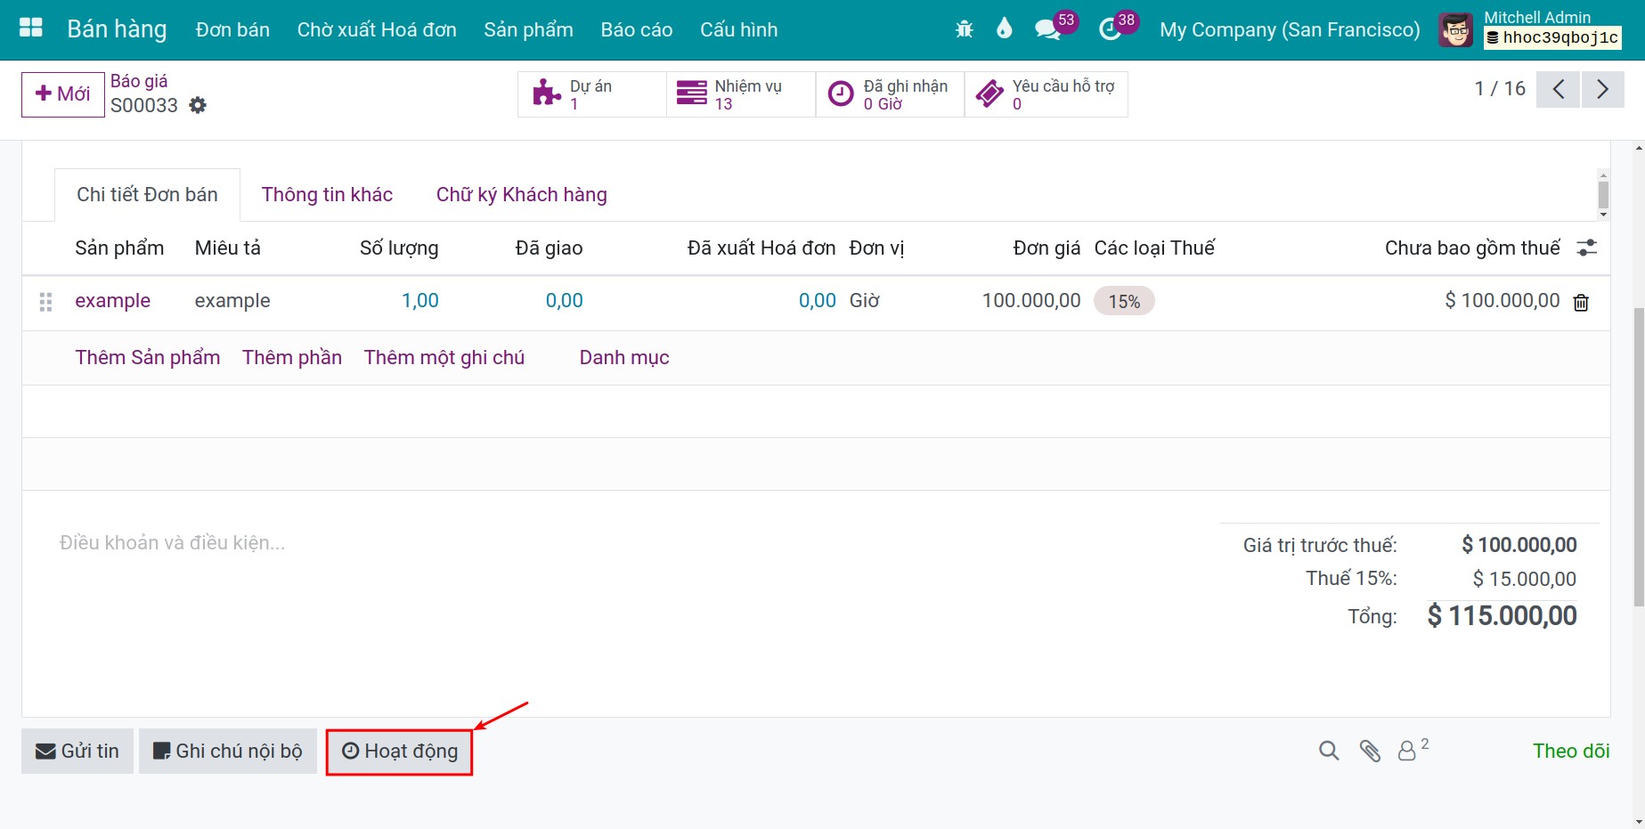
Task: Open the Dự án smart button
Action: (x=592, y=94)
